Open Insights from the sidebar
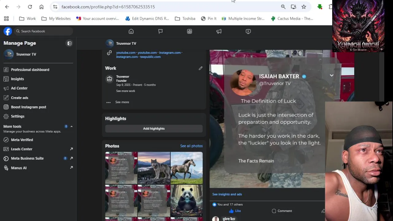Image resolution: width=393 pixels, height=221 pixels. pyautogui.click(x=38, y=79)
